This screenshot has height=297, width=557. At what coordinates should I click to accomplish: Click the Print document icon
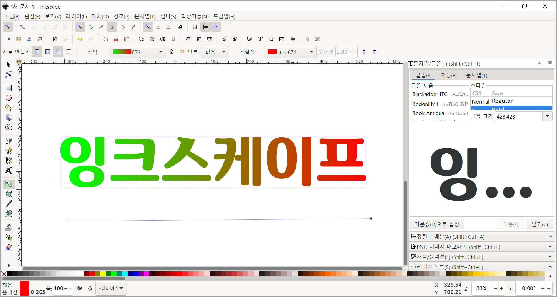pos(40,39)
